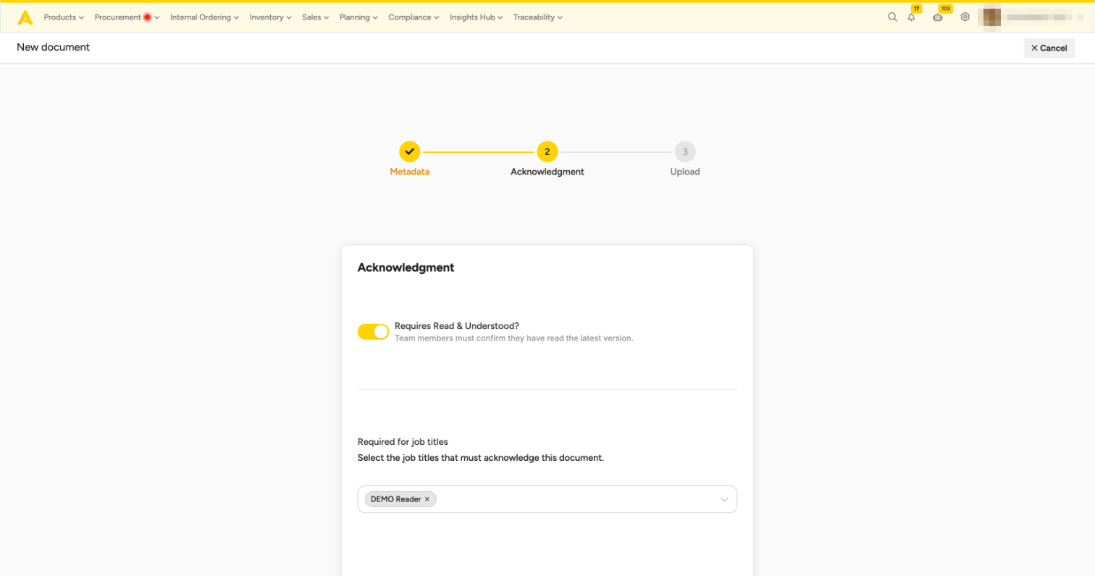Open the Traceability dropdown menu
This screenshot has height=576, width=1095.
coord(538,17)
